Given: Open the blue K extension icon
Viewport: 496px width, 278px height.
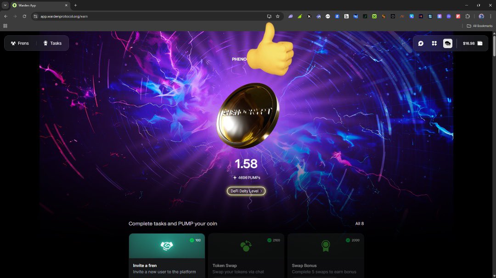Looking at the screenshot, I should pos(411,16).
